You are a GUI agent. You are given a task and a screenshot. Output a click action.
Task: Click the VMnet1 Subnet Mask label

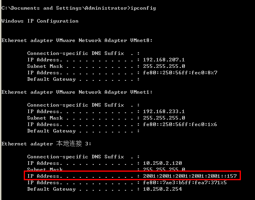point(45,118)
